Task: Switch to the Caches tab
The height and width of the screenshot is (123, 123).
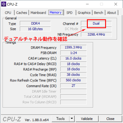Action: 22,13
